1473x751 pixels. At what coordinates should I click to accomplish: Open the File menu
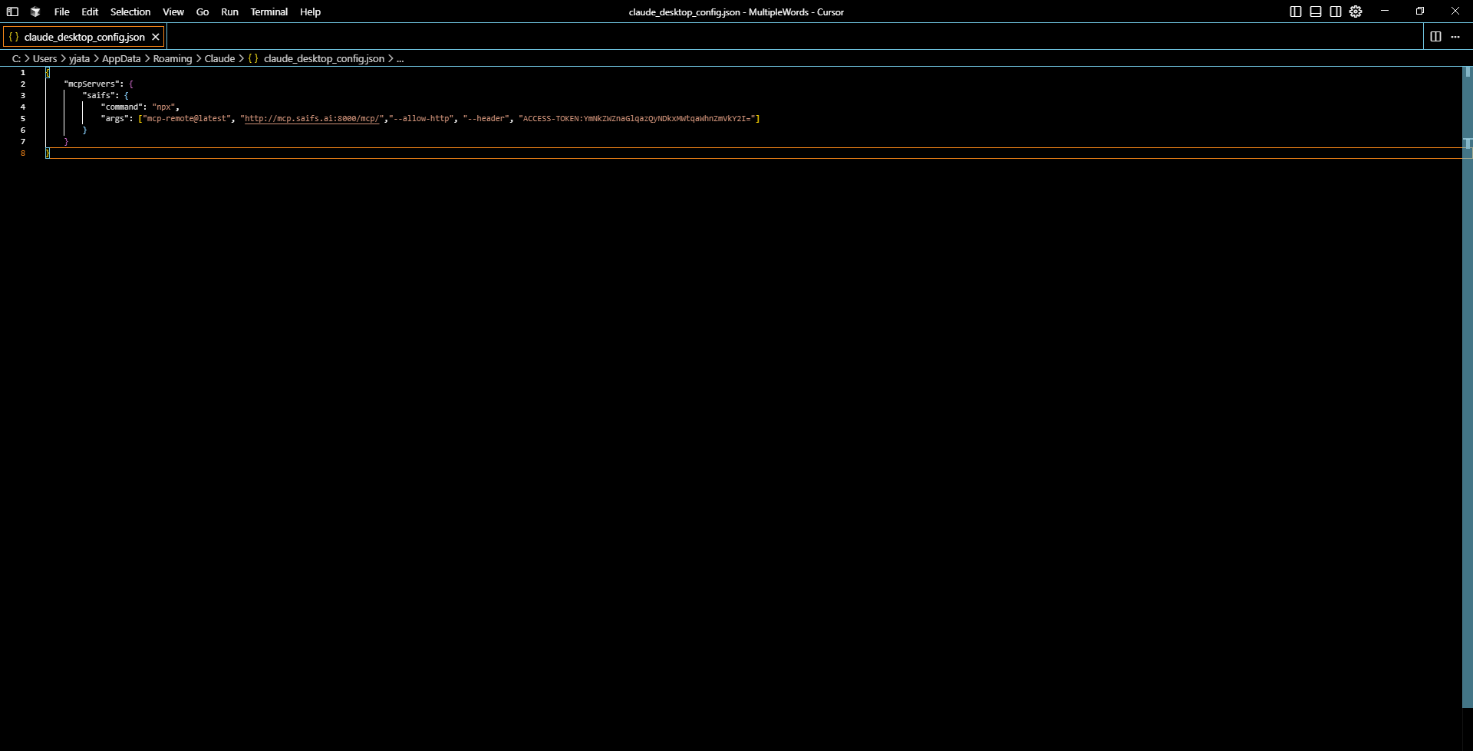point(61,12)
